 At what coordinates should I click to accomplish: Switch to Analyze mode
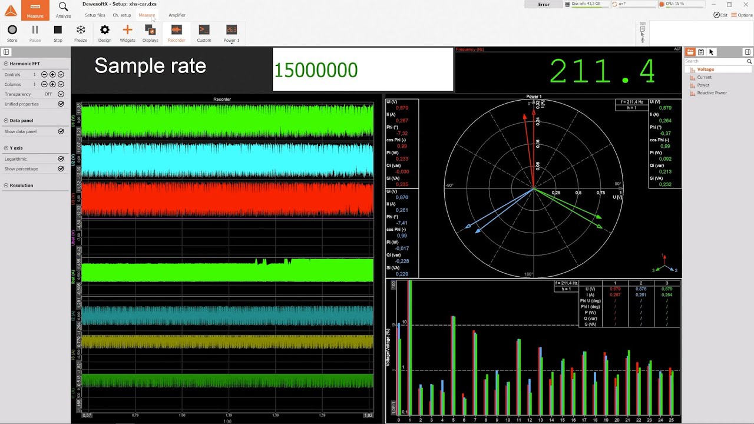[x=63, y=10]
